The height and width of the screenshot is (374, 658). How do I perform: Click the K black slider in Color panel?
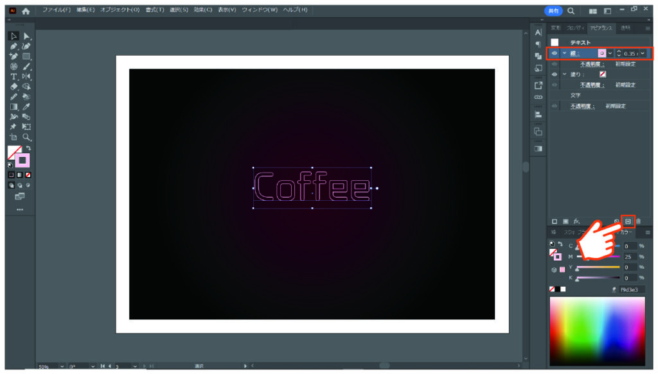click(x=598, y=278)
